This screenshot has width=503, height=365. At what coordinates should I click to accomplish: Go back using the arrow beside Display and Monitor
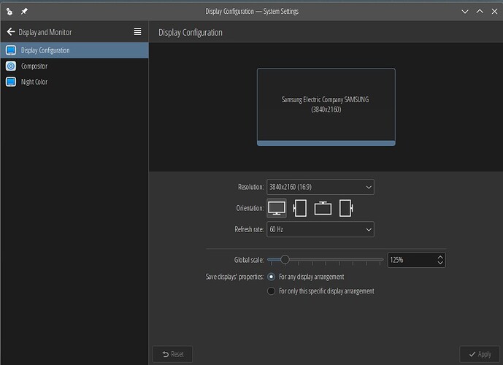click(11, 31)
